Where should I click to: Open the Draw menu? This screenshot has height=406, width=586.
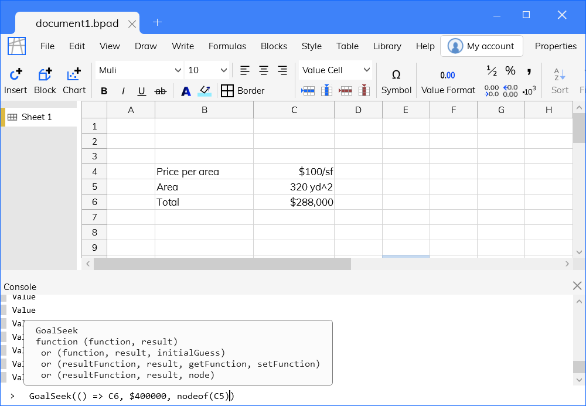(x=146, y=46)
